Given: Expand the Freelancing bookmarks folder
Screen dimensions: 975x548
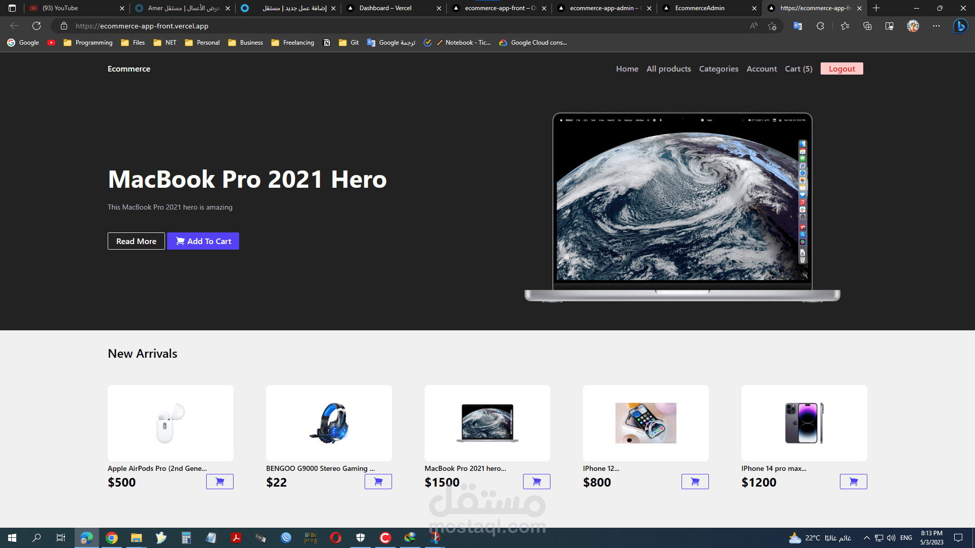Looking at the screenshot, I should click(292, 43).
